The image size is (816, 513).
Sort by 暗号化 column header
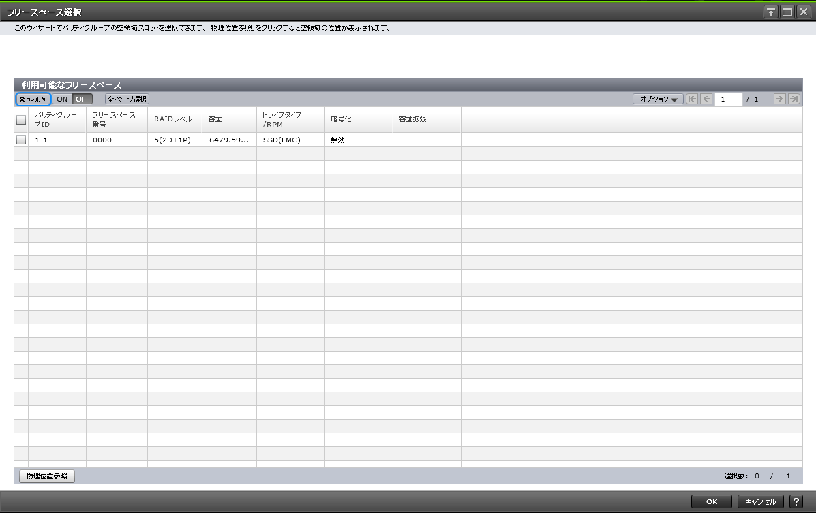[x=359, y=120]
